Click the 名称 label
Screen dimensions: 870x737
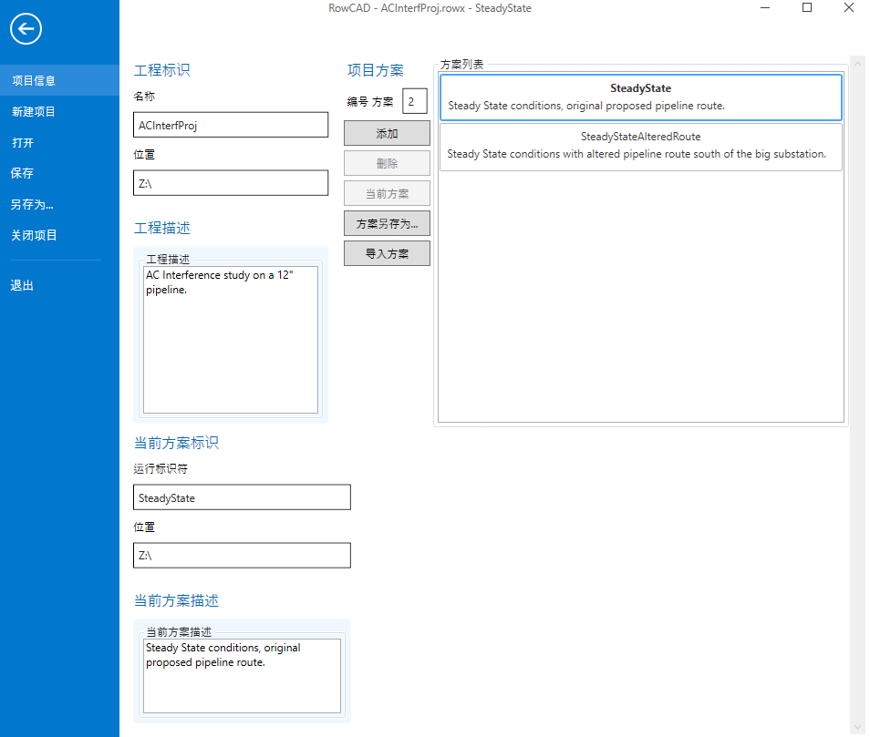pos(144,96)
